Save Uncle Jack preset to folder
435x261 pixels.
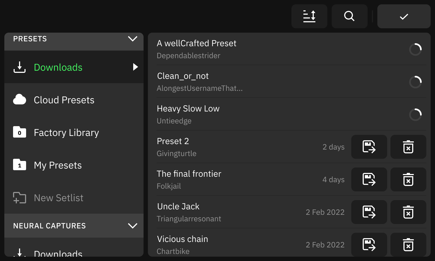click(369, 212)
